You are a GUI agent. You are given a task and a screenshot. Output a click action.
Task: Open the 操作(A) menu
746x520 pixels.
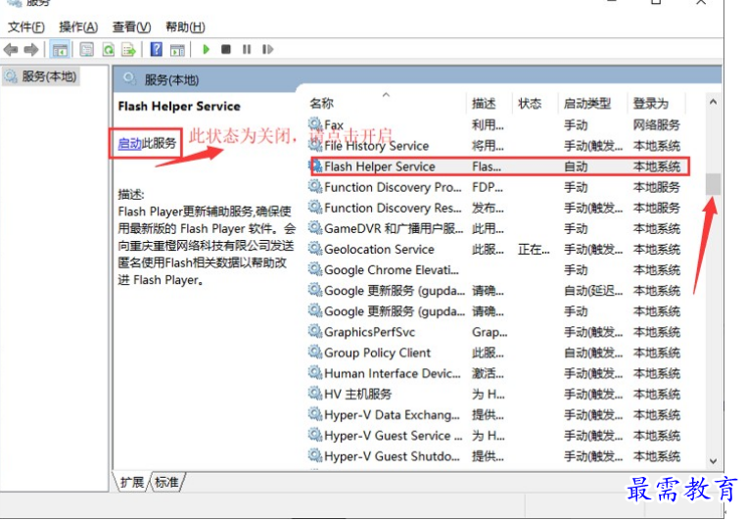point(78,27)
